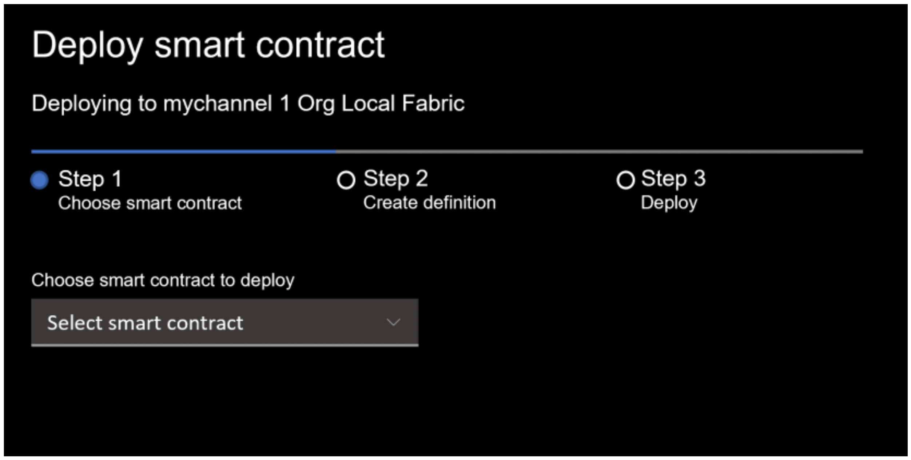Click 'Create definition' step description
This screenshot has height=460, width=911.
429,202
